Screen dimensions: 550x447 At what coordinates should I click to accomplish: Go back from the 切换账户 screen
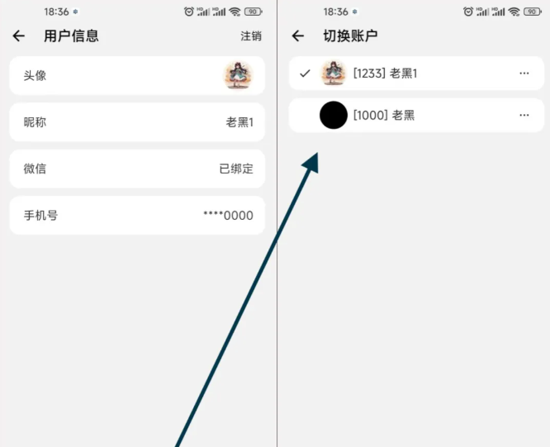[298, 36]
